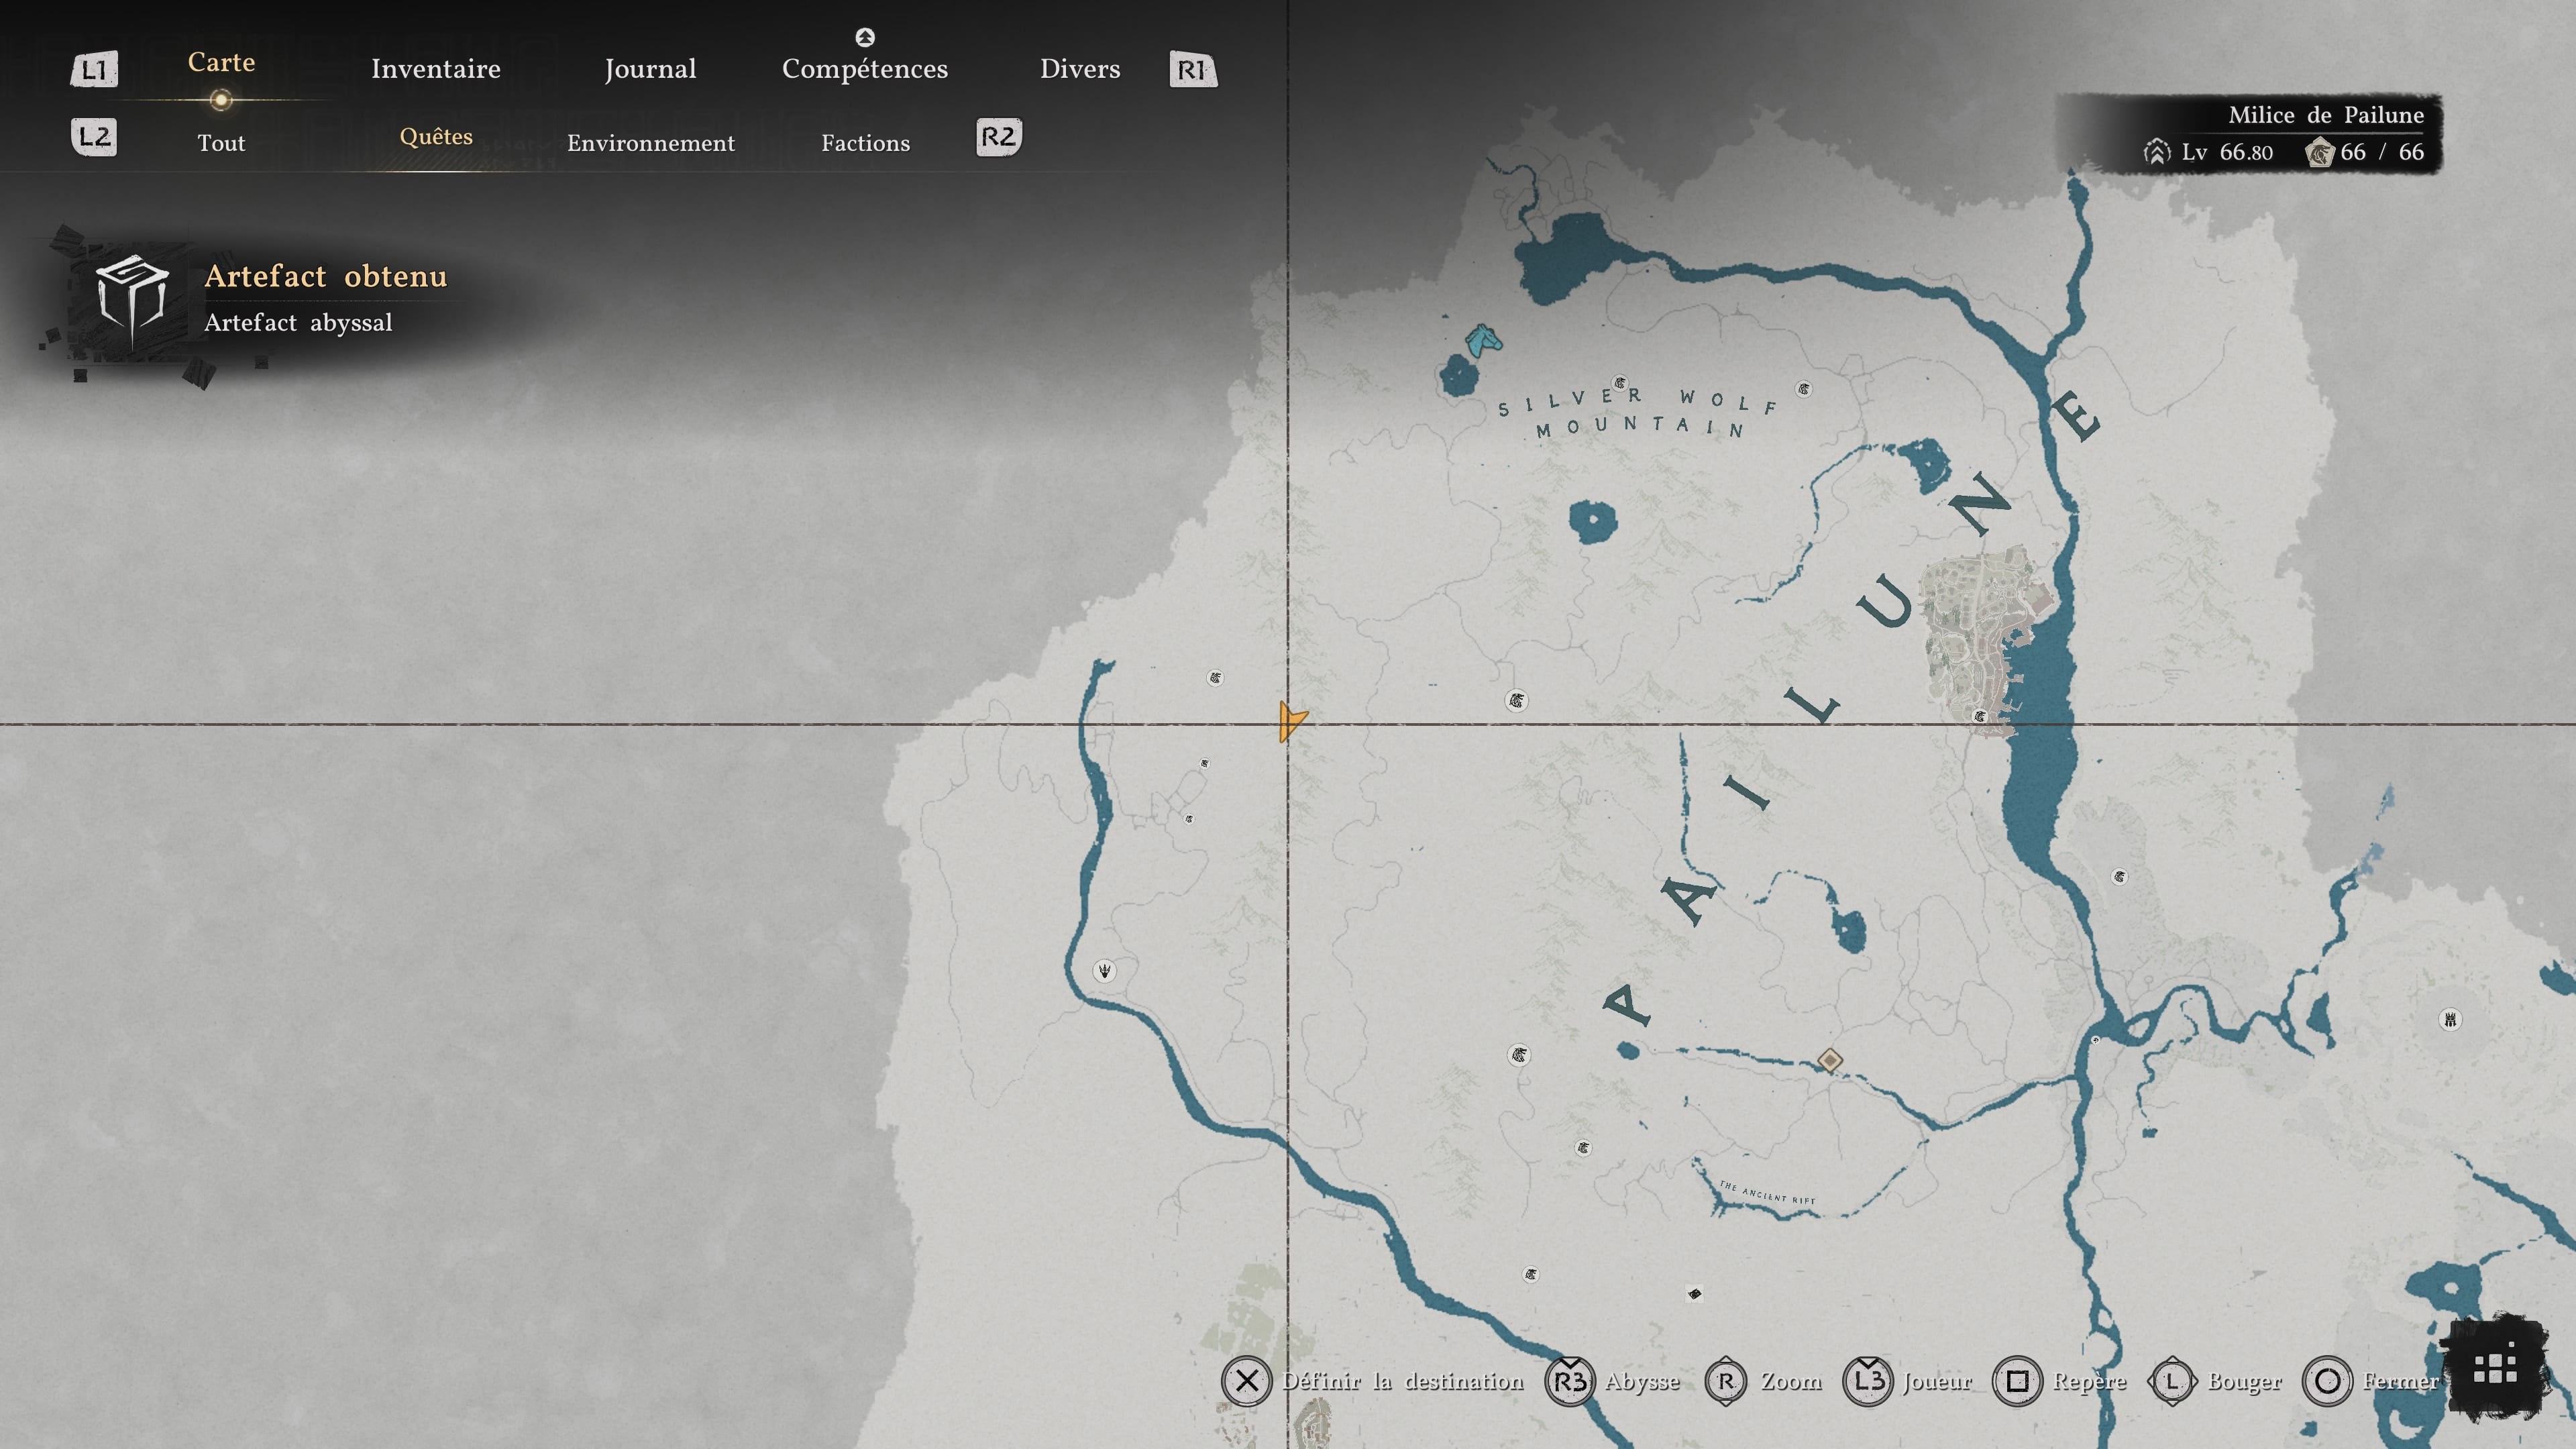
Task: Click the dark emblem beside the western river
Action: pos(1104,970)
